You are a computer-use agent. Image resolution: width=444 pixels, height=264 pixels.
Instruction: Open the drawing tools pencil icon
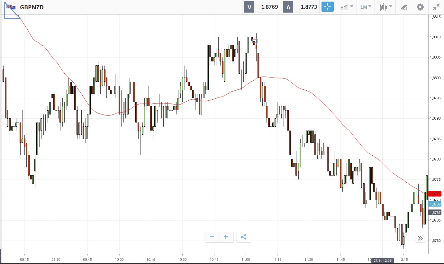(404, 7)
